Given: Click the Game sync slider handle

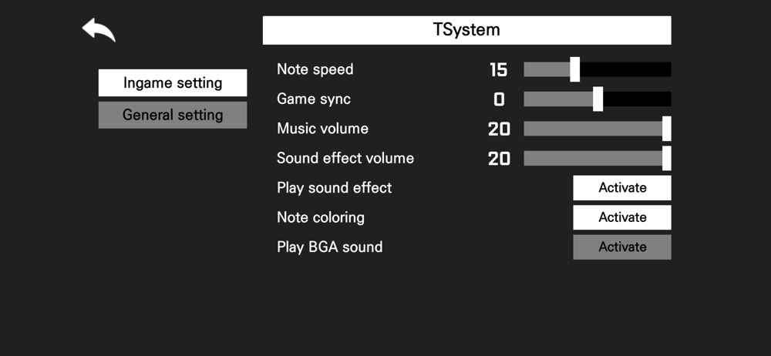Looking at the screenshot, I should tap(598, 99).
